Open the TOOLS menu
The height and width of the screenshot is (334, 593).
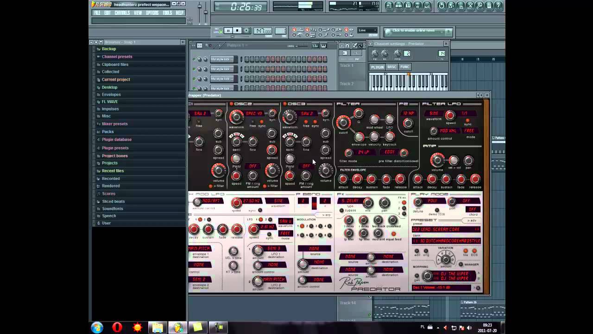[167, 13]
